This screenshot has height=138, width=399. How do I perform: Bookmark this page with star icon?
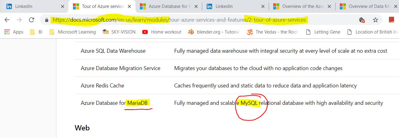(x=375, y=20)
